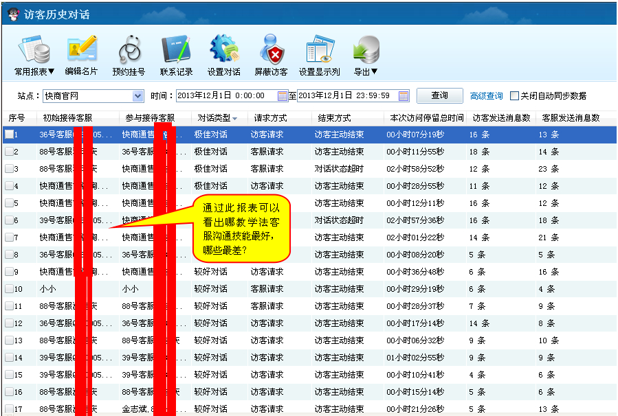Enable 关闭自动同步数据 checkbox

click(x=514, y=96)
